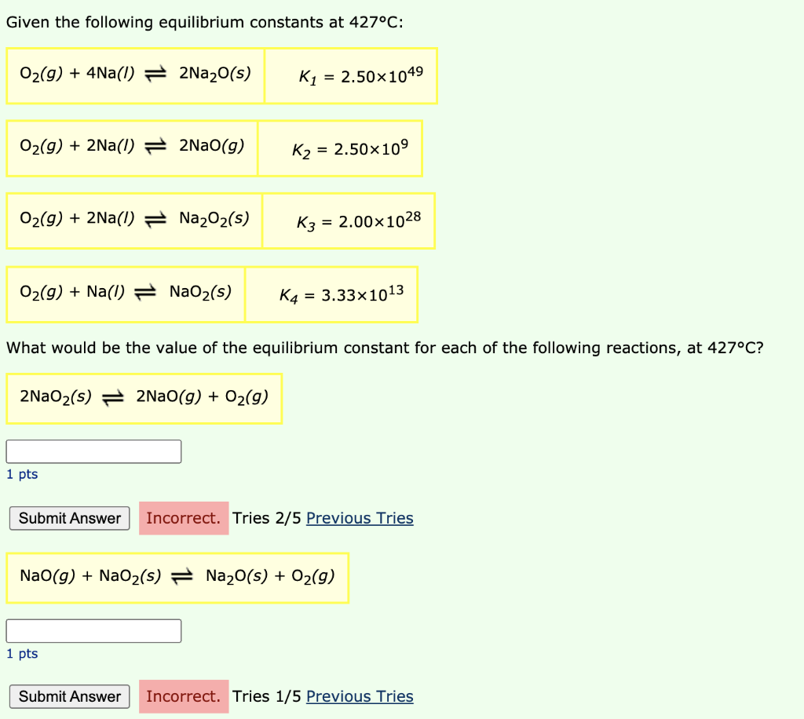Select the K3 equilibrium constant cell
This screenshot has height=719, width=804.
(x=349, y=221)
